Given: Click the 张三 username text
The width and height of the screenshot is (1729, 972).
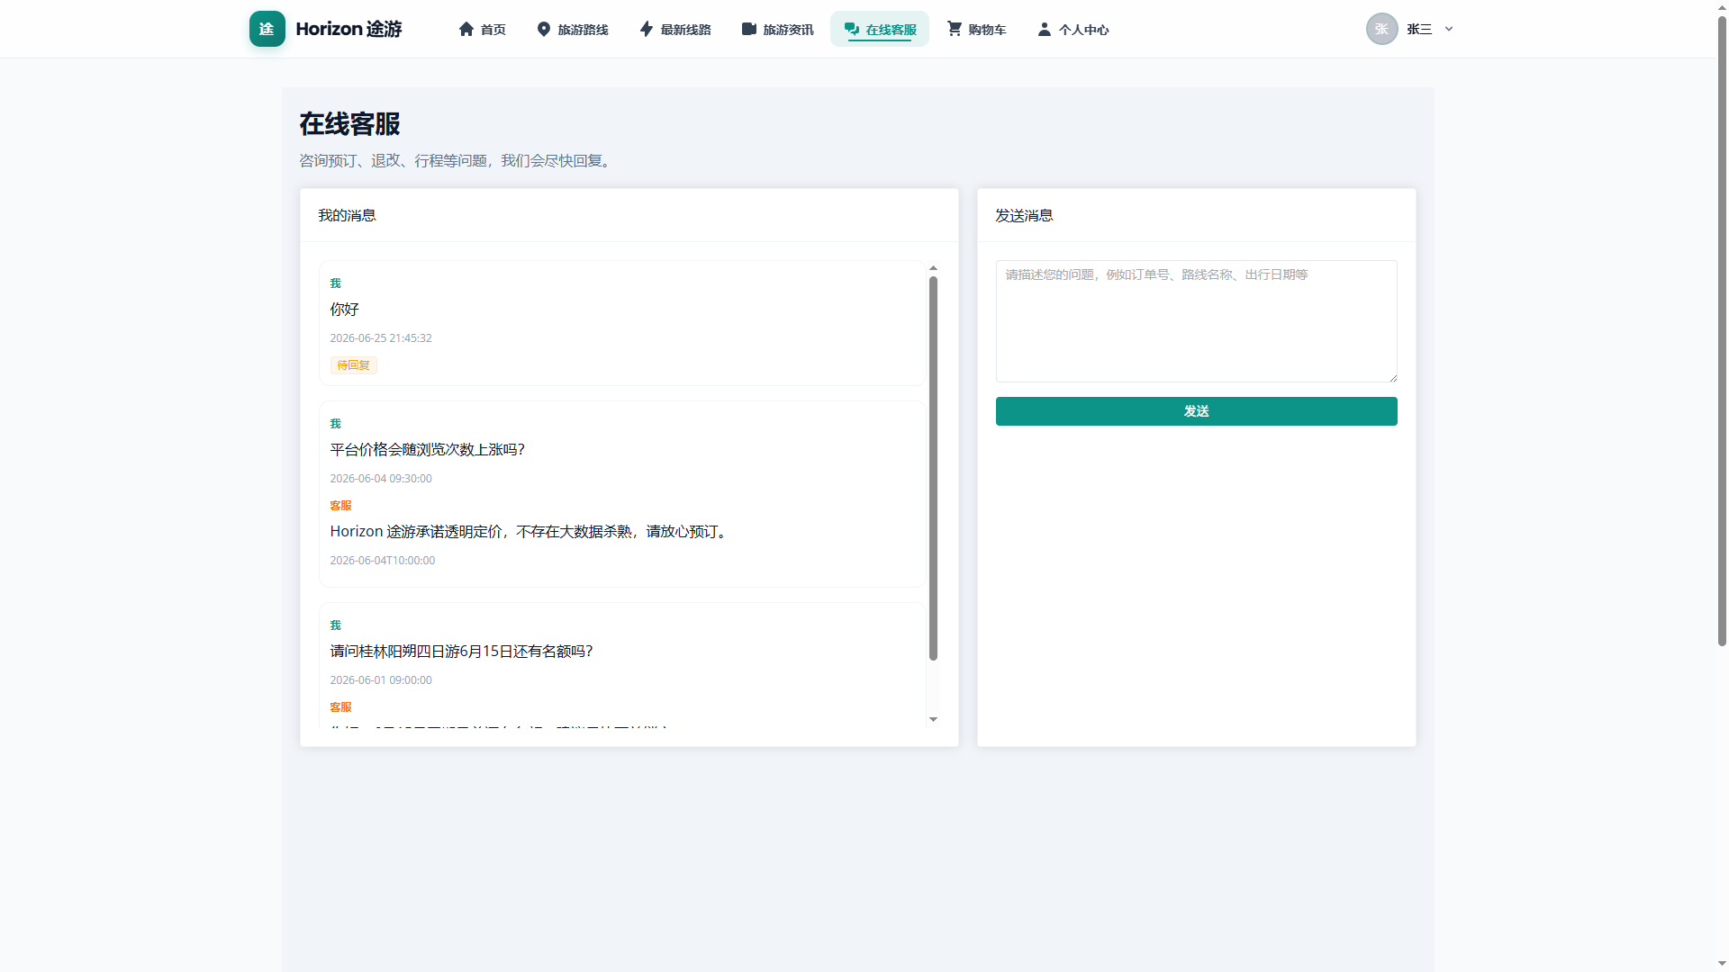Looking at the screenshot, I should click(1419, 29).
